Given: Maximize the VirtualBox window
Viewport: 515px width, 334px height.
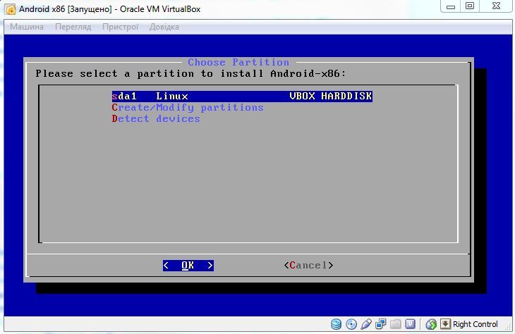Looking at the screenshot, I should pos(470,6).
